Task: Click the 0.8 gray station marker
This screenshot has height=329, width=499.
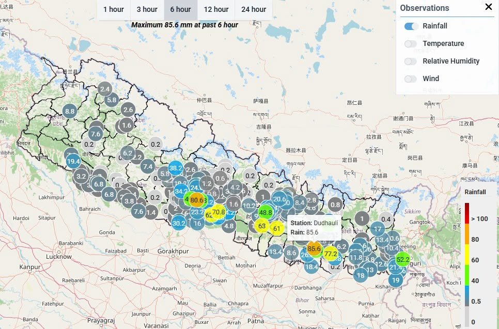Action: tap(335, 205)
